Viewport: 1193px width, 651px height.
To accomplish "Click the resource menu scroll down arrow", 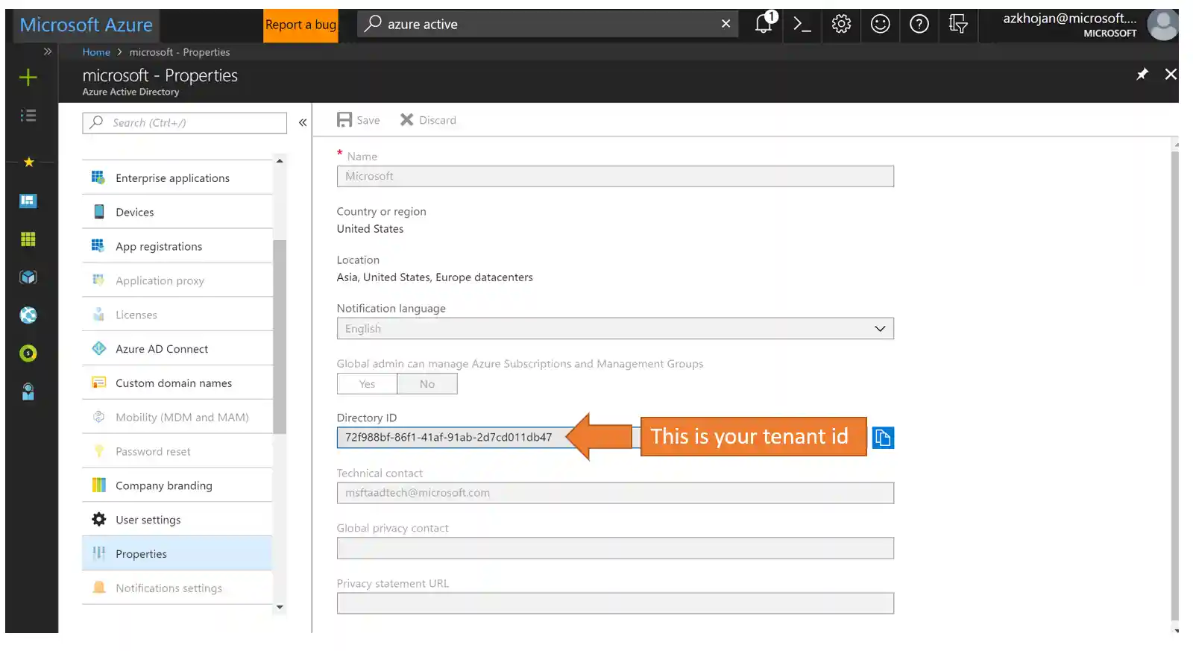I will pos(280,607).
